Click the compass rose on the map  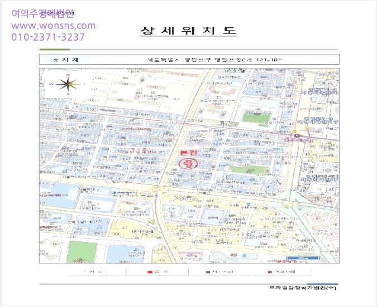pos(68,84)
